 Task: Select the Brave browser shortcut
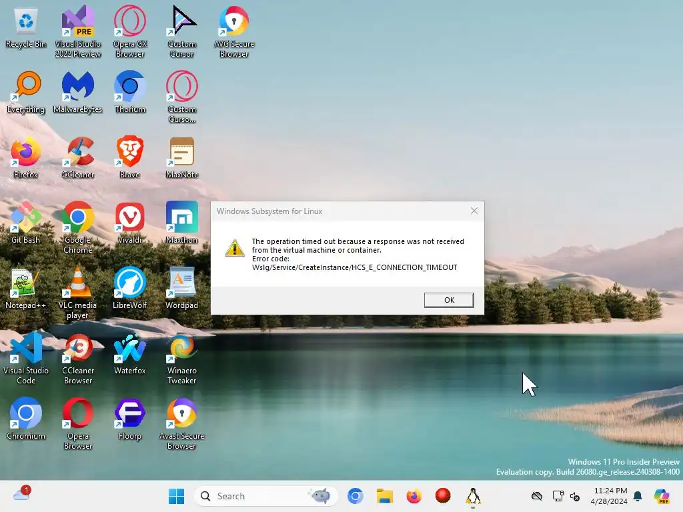[x=130, y=157]
